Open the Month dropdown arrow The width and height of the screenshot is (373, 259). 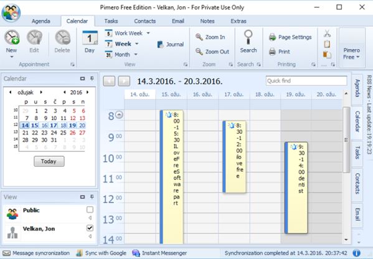[136, 54]
